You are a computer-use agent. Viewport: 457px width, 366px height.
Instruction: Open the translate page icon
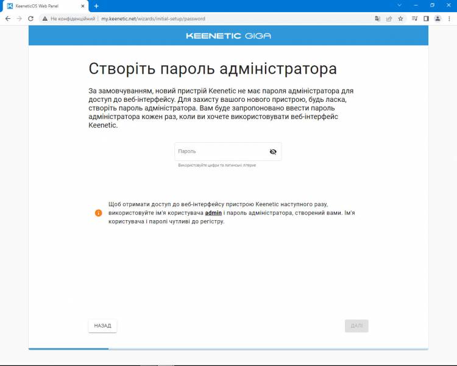[x=377, y=19]
